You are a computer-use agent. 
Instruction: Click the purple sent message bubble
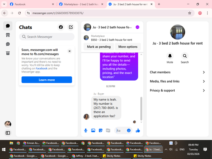point(119,67)
